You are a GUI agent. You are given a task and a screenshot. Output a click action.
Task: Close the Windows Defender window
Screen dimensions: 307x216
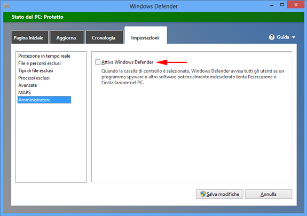(x=296, y=4)
